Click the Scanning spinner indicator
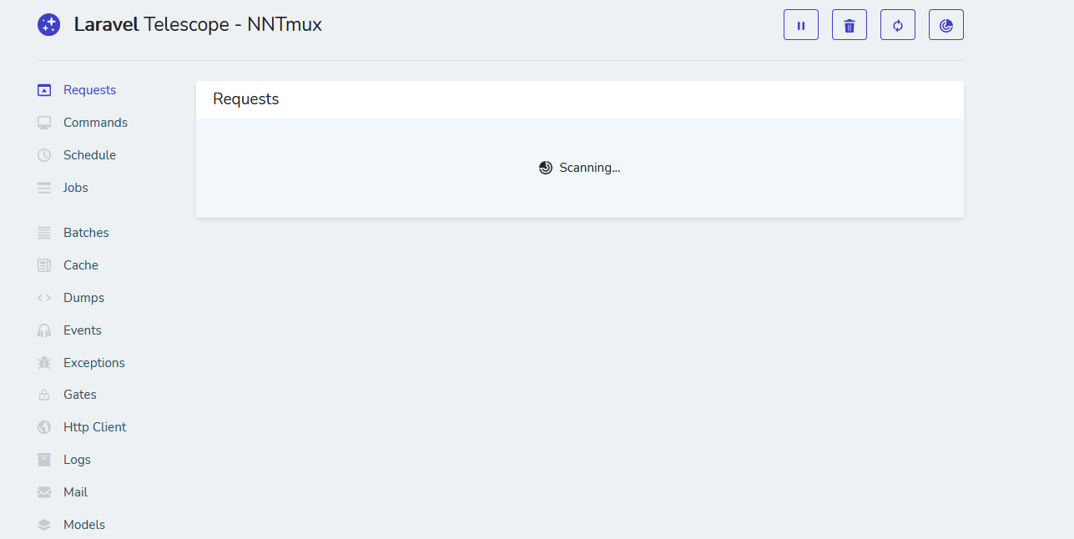 pyautogui.click(x=546, y=167)
